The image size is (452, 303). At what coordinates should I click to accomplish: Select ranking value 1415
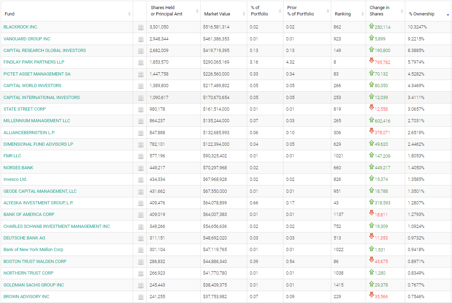pyautogui.click(x=339, y=285)
